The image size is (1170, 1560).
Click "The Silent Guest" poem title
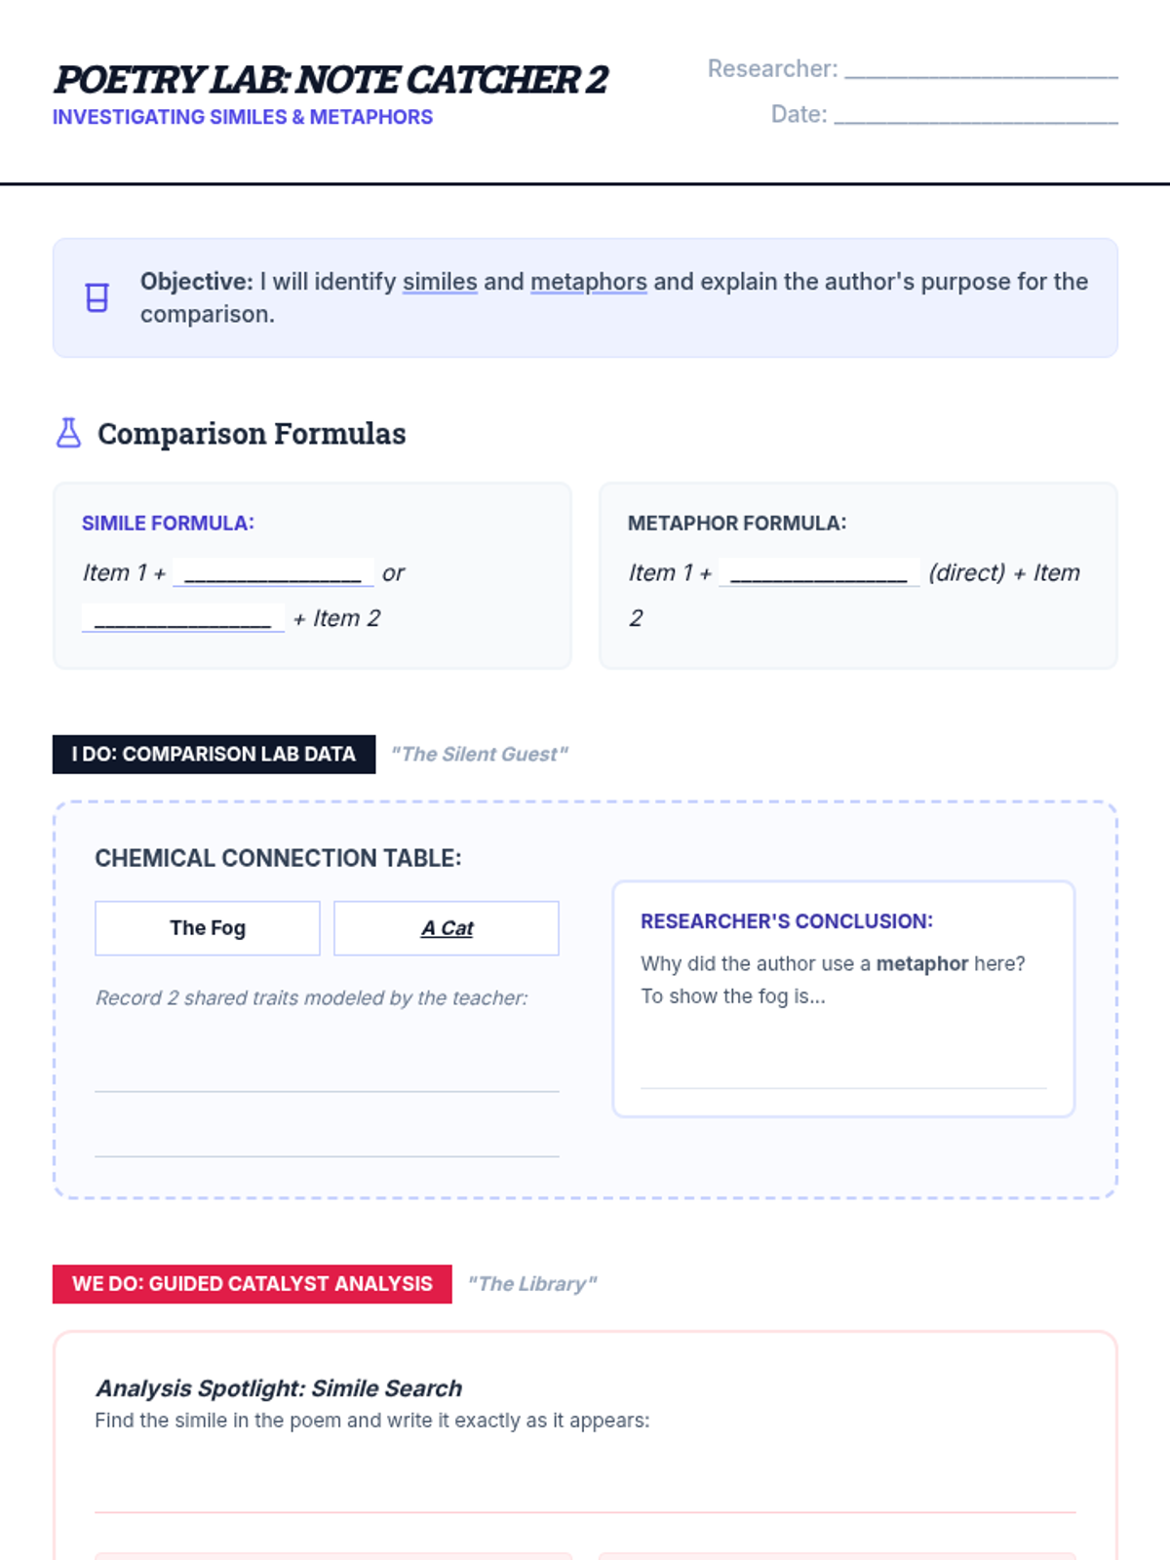(479, 754)
